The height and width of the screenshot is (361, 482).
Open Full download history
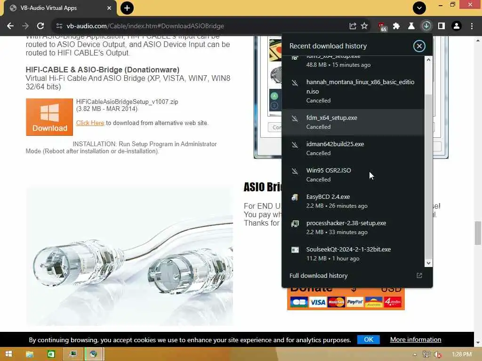point(319,275)
